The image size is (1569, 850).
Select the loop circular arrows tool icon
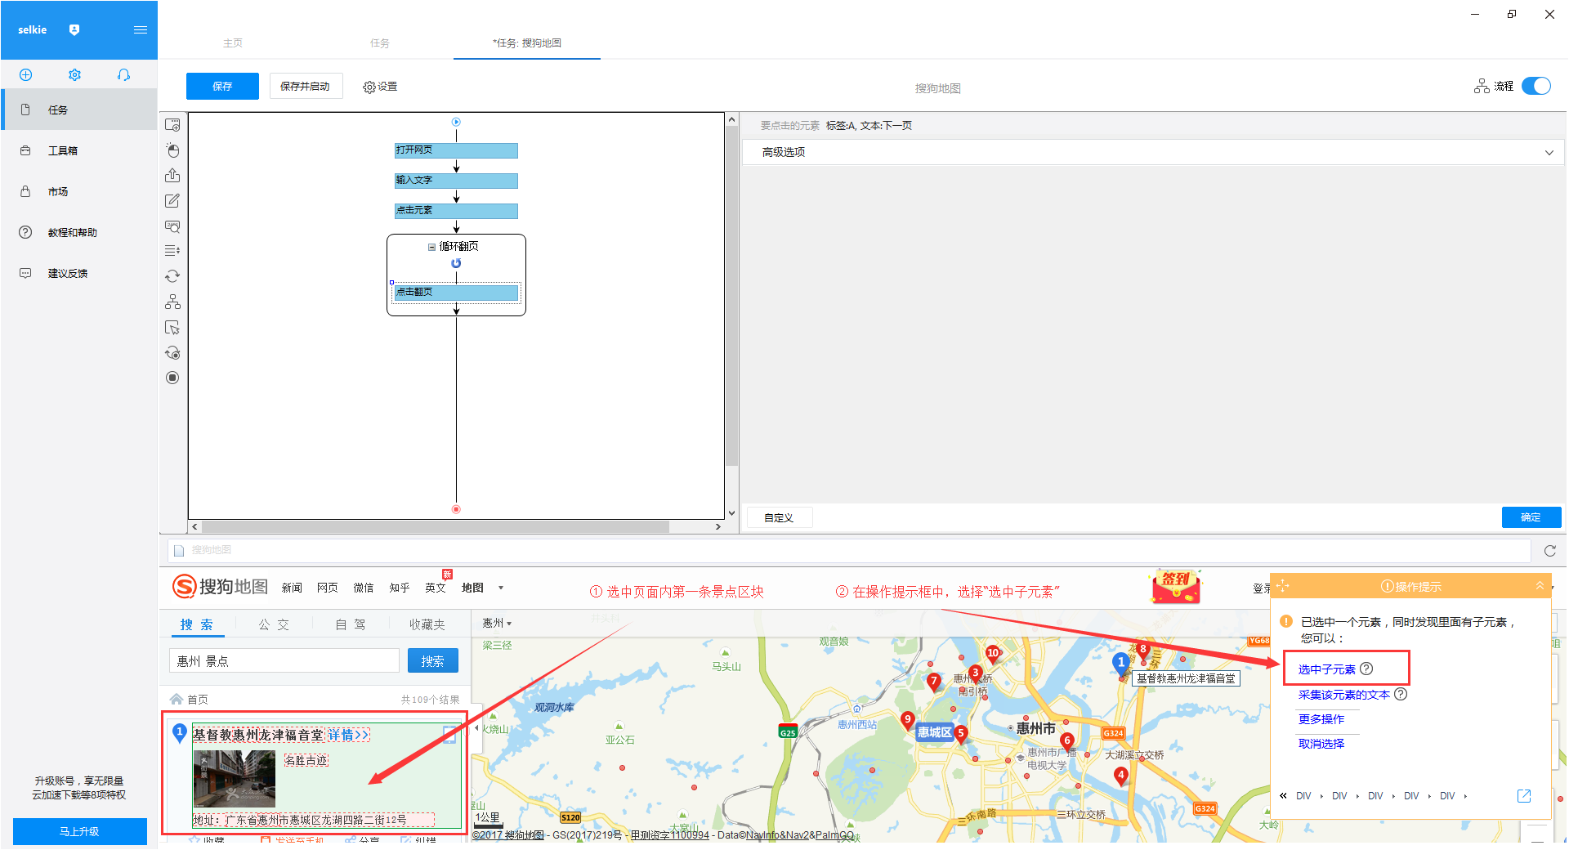[x=172, y=276]
